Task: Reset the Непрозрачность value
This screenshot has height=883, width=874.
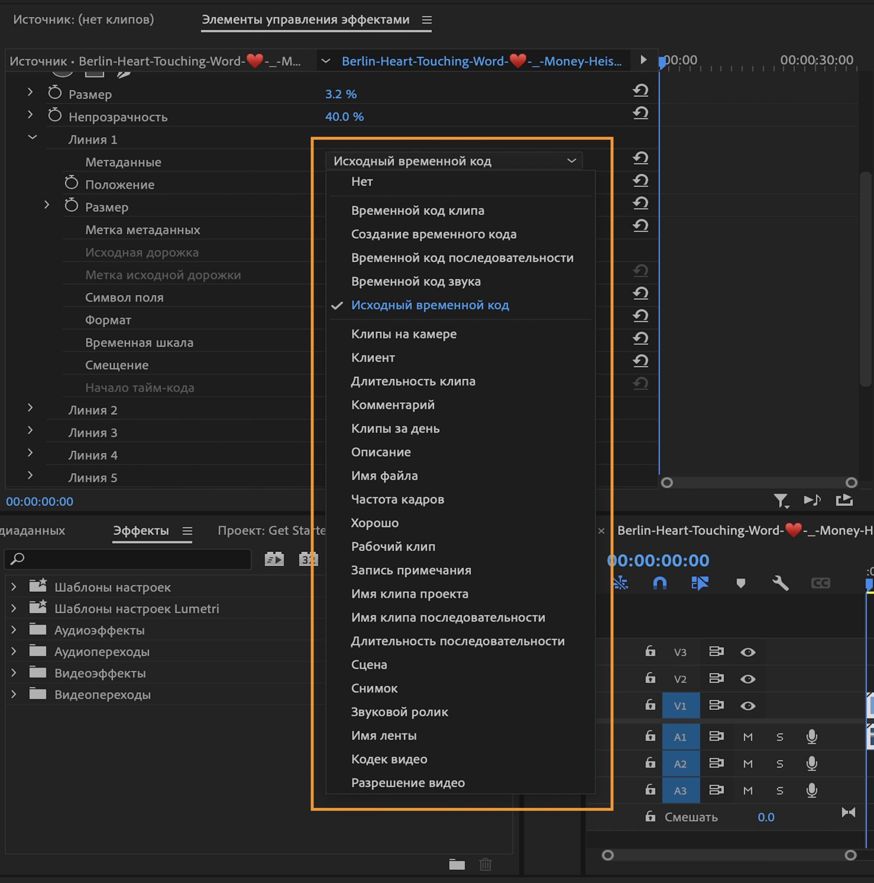Action: pyautogui.click(x=640, y=113)
